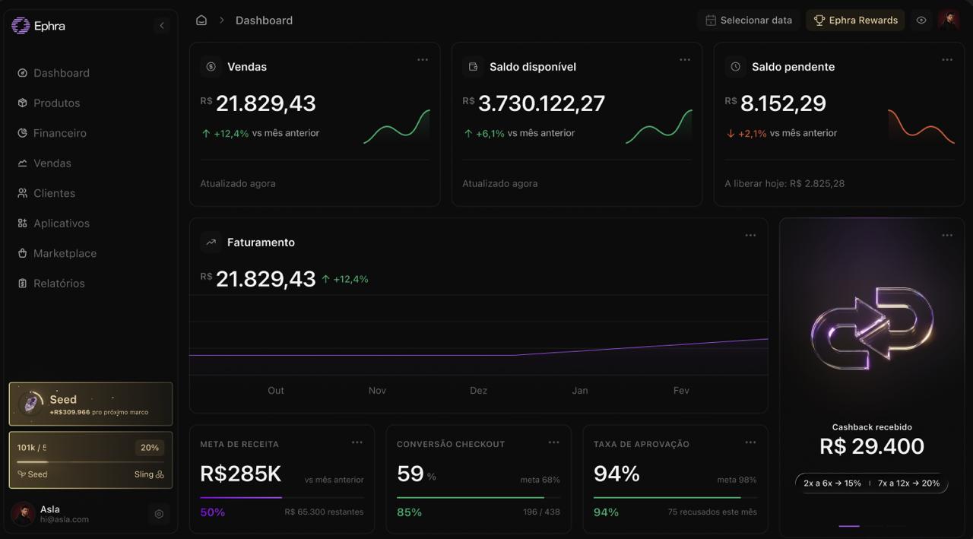Click the Saldo pendente orange sparkline
The width and height of the screenshot is (973, 539).
tap(921, 127)
